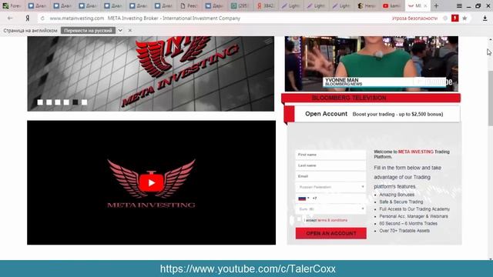Dismiss the translation bar
This screenshot has height=277, width=493.
click(x=130, y=31)
